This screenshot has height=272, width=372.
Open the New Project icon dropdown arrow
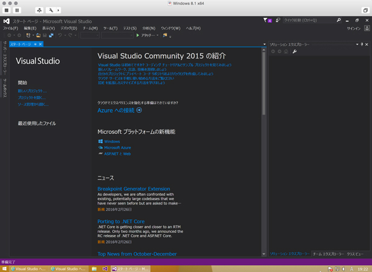coord(33,35)
